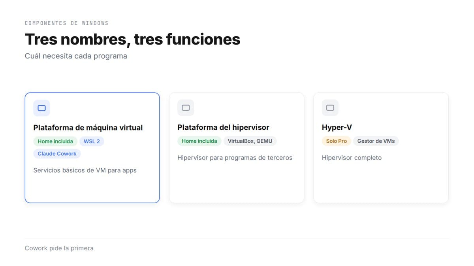
Task: Click the WSL 2 tag
Action: click(x=92, y=141)
